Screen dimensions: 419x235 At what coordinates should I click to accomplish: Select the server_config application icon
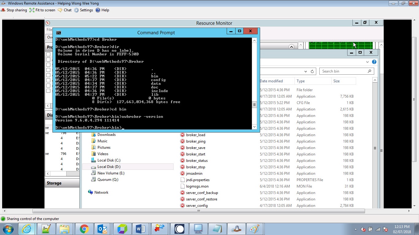182,206
